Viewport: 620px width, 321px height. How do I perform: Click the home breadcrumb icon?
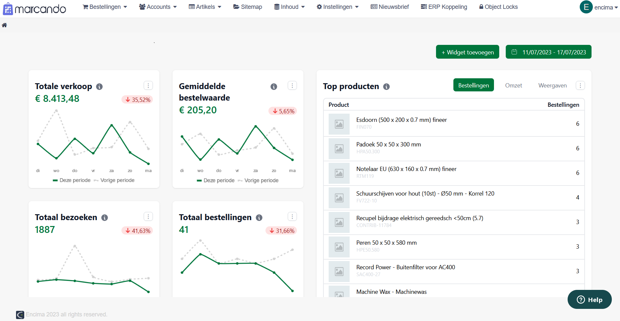(4, 25)
